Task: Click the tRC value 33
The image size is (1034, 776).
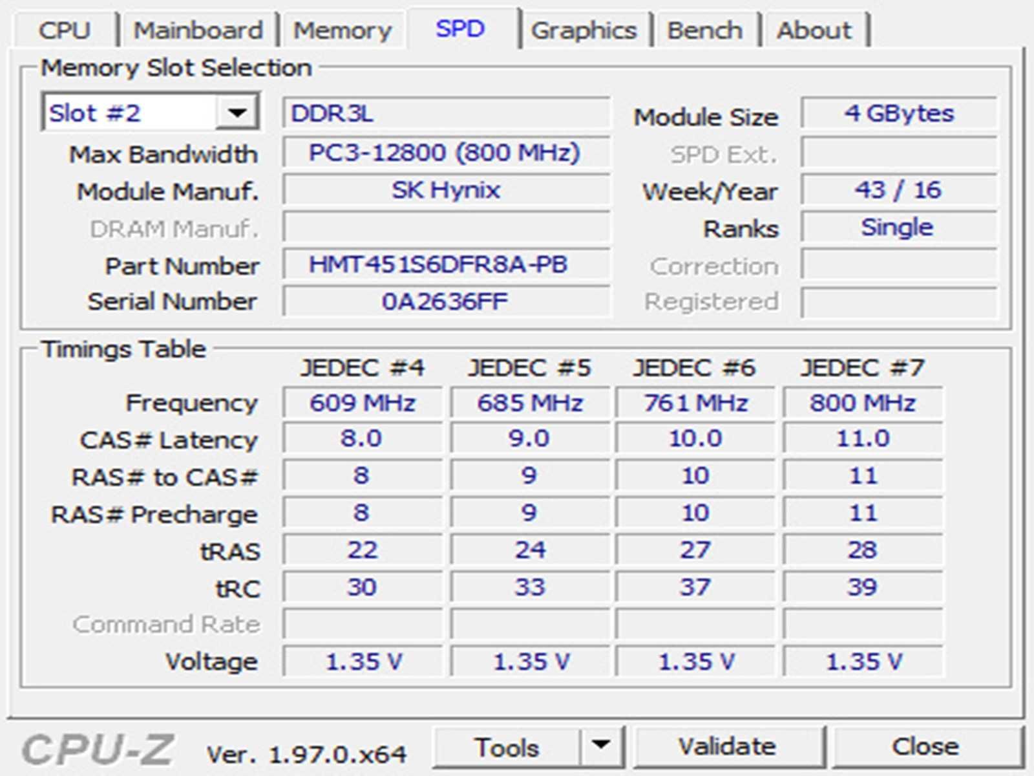Action: tap(530, 587)
